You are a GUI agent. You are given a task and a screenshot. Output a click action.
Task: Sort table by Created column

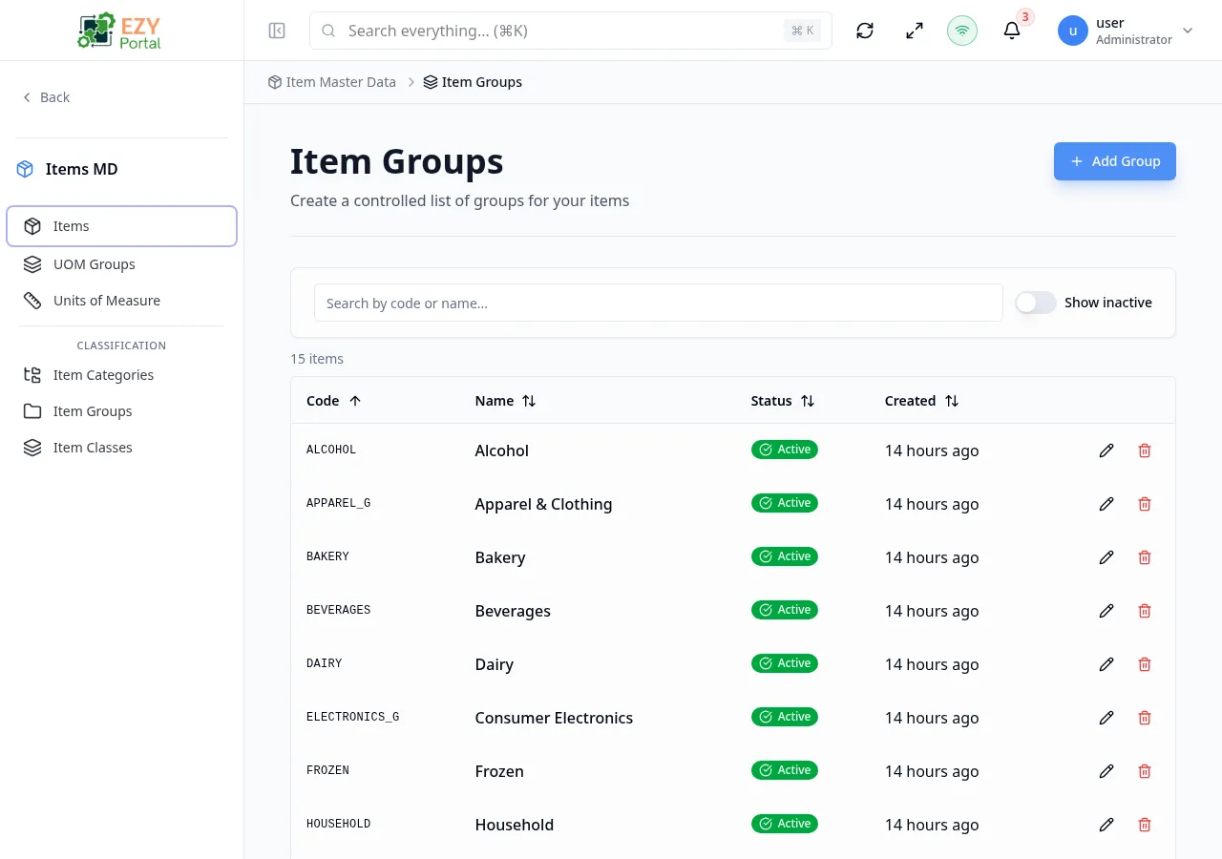[x=922, y=401]
